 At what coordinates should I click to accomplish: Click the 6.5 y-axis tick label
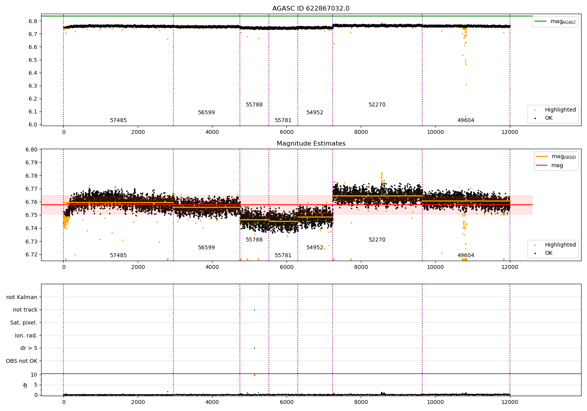pyautogui.click(x=33, y=60)
